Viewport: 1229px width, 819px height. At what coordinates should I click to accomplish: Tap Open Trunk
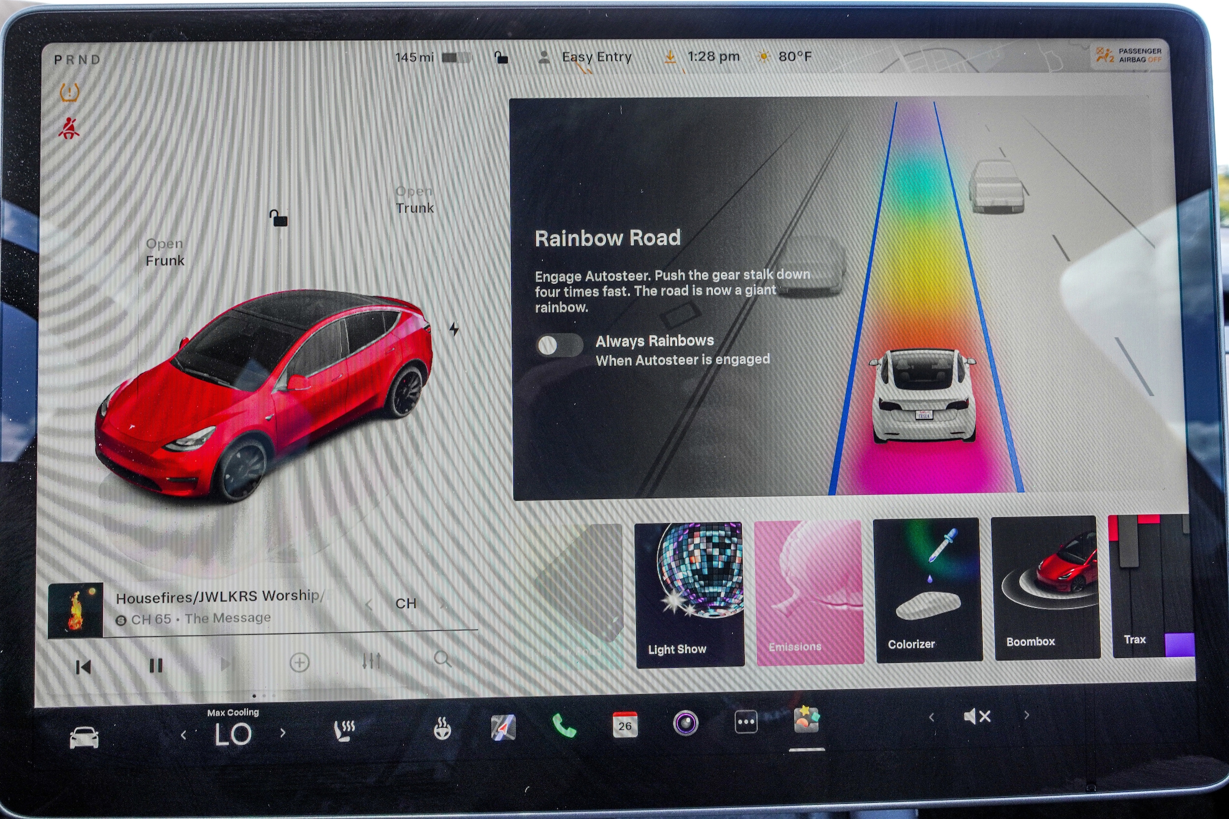pyautogui.click(x=414, y=200)
